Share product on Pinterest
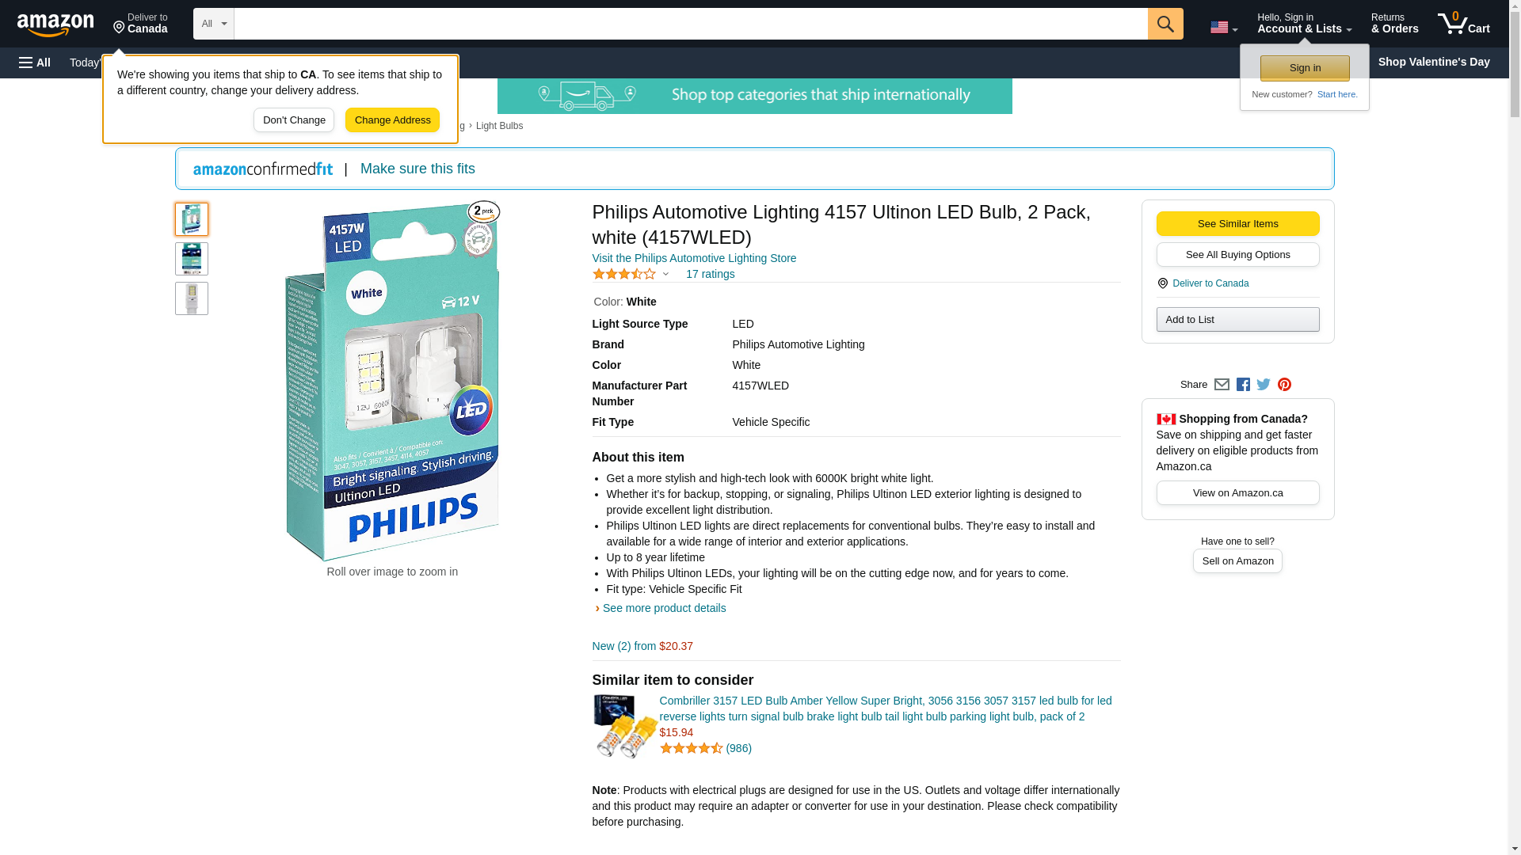This screenshot has height=855, width=1521. tap(1284, 385)
